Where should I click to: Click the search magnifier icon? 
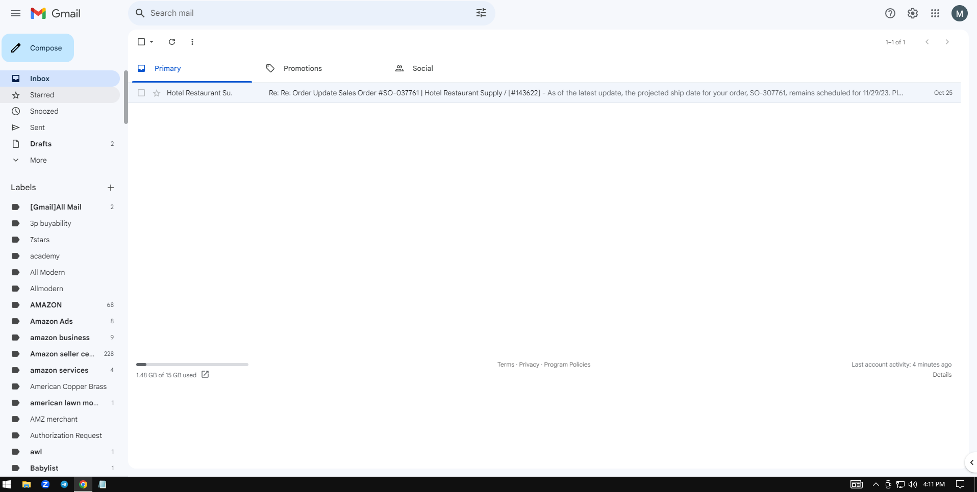click(x=140, y=13)
